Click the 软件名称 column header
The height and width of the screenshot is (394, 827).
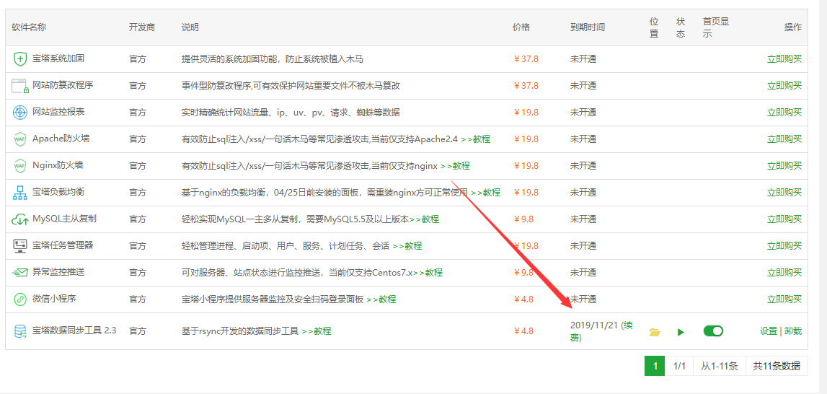(x=29, y=27)
